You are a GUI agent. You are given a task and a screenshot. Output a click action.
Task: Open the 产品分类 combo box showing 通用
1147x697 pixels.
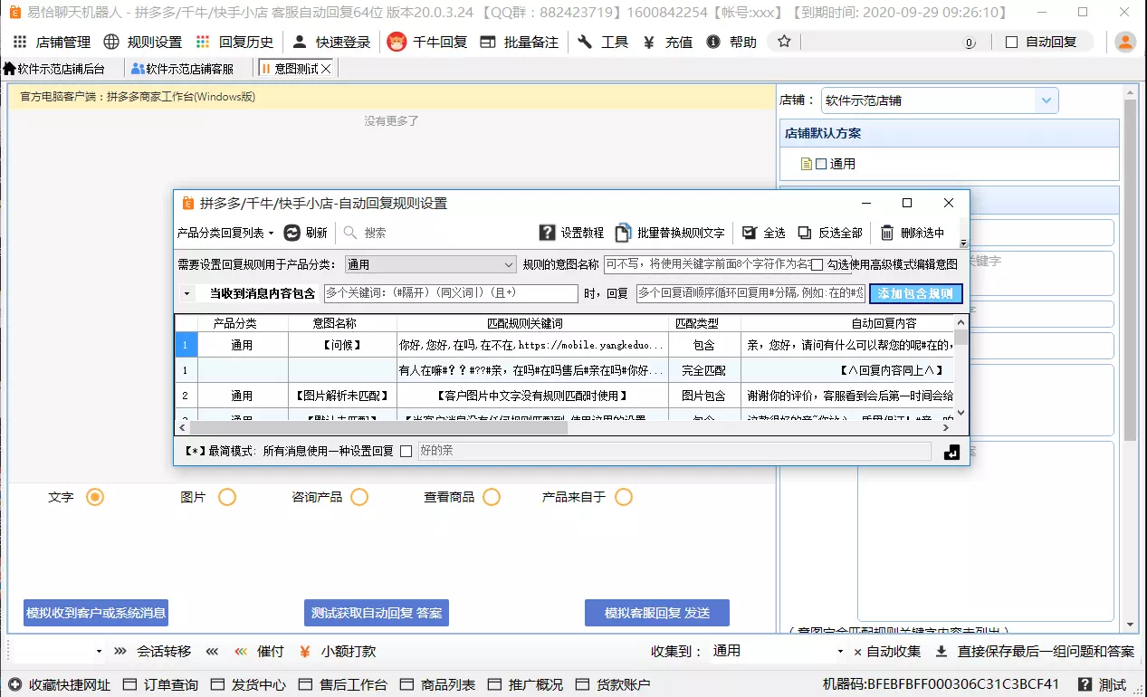430,264
